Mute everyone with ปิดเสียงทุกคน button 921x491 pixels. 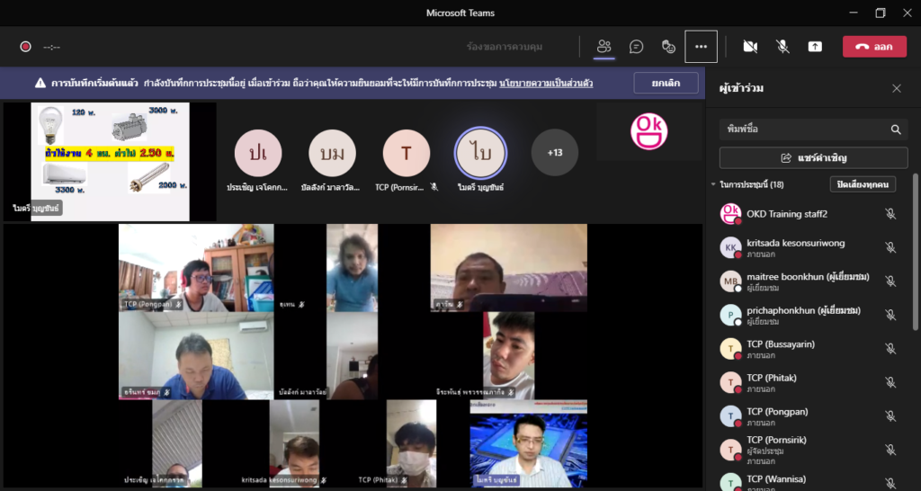click(863, 184)
